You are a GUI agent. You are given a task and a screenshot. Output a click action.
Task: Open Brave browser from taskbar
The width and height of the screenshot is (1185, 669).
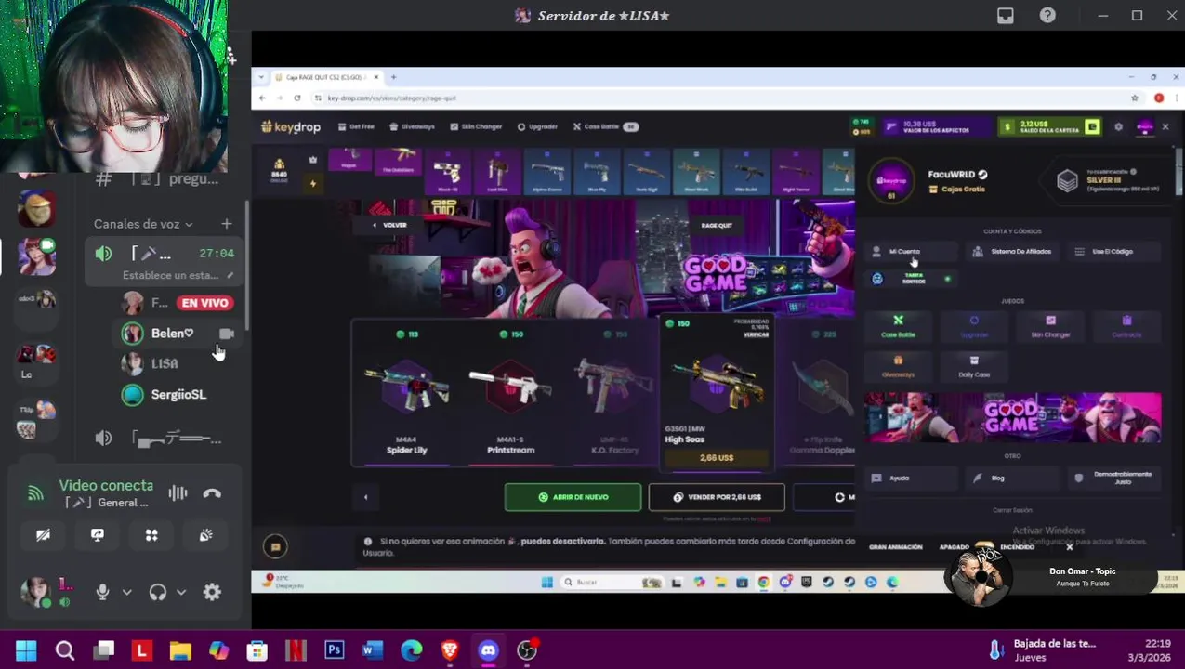click(450, 650)
